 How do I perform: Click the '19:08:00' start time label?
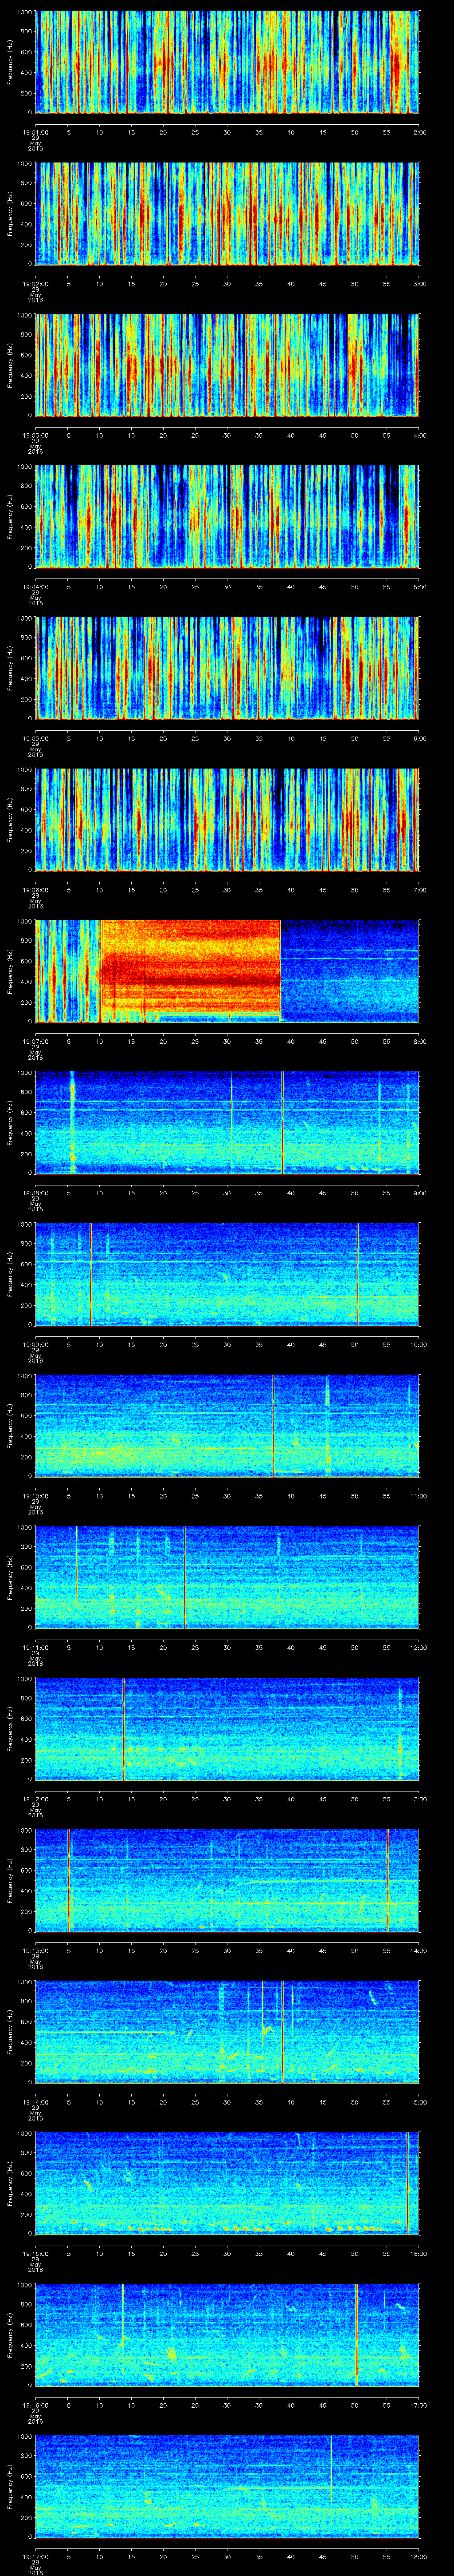35,1192
